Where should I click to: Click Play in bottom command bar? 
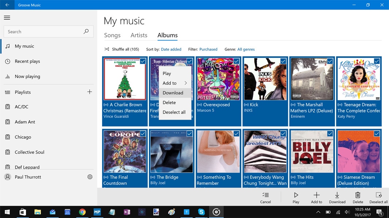coord(296,198)
